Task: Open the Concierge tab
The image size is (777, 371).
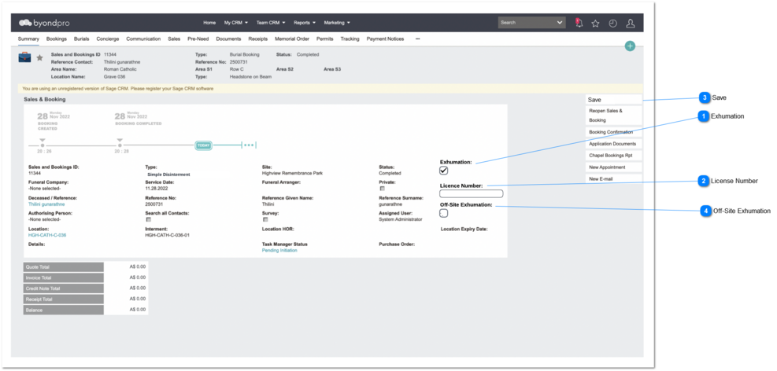Action: 108,39
